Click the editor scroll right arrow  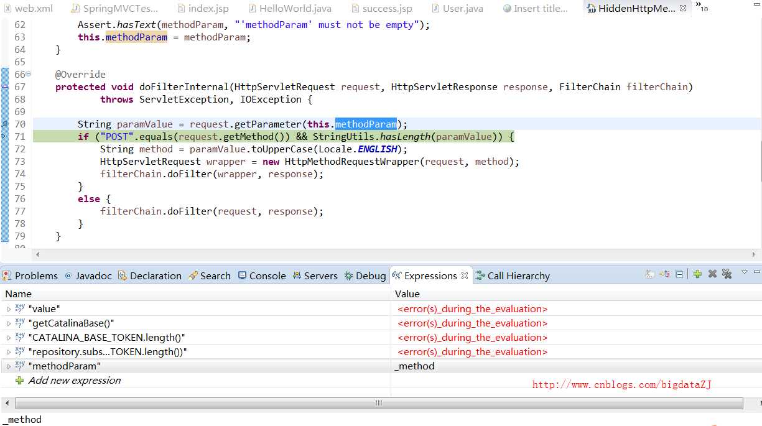point(755,254)
